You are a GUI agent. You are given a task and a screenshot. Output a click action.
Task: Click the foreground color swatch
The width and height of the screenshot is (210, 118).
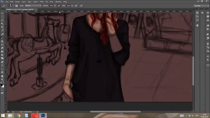point(1,85)
